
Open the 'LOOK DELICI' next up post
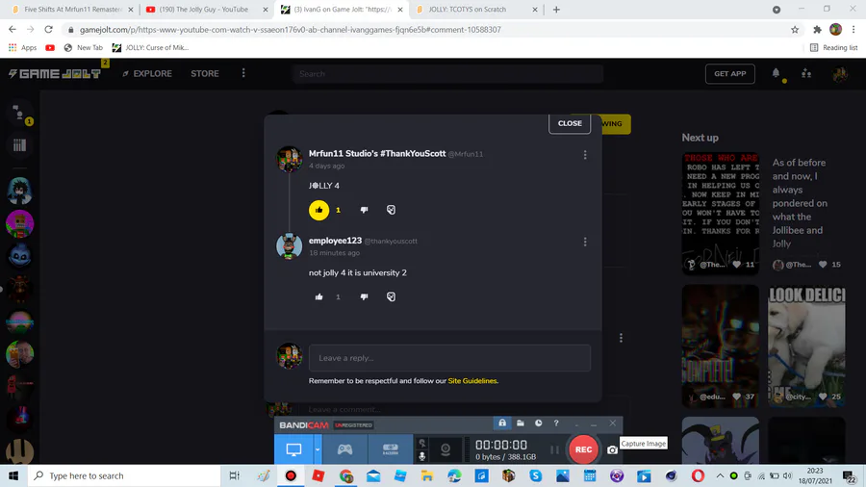pyautogui.click(x=806, y=346)
